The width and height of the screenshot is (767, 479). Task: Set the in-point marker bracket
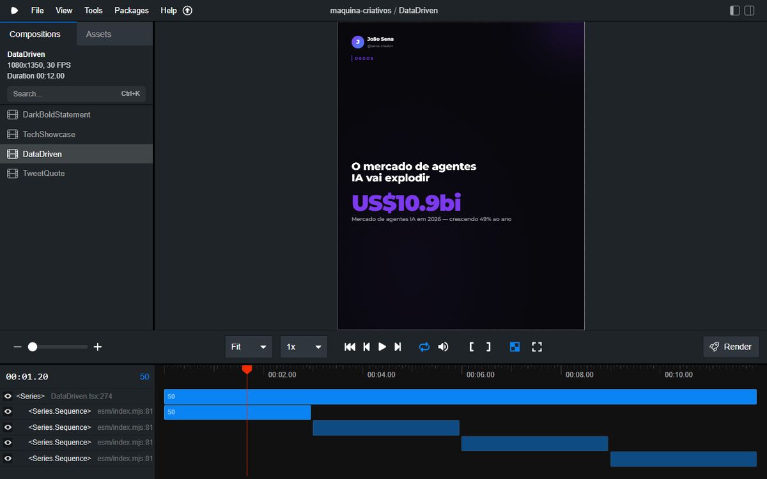pos(472,347)
